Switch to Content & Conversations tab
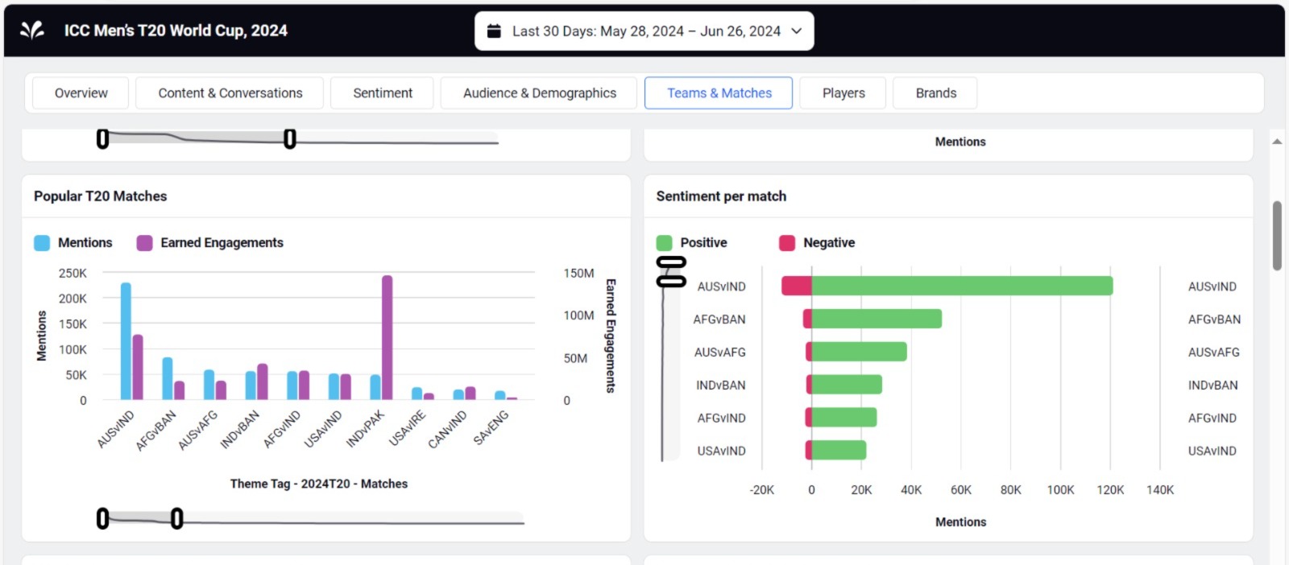 [230, 93]
